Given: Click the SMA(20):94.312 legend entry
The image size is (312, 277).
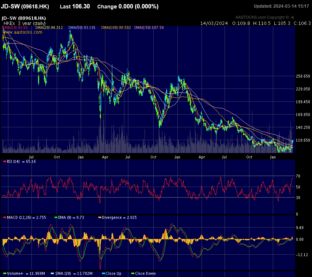Looking at the screenshot, I should [49, 27].
